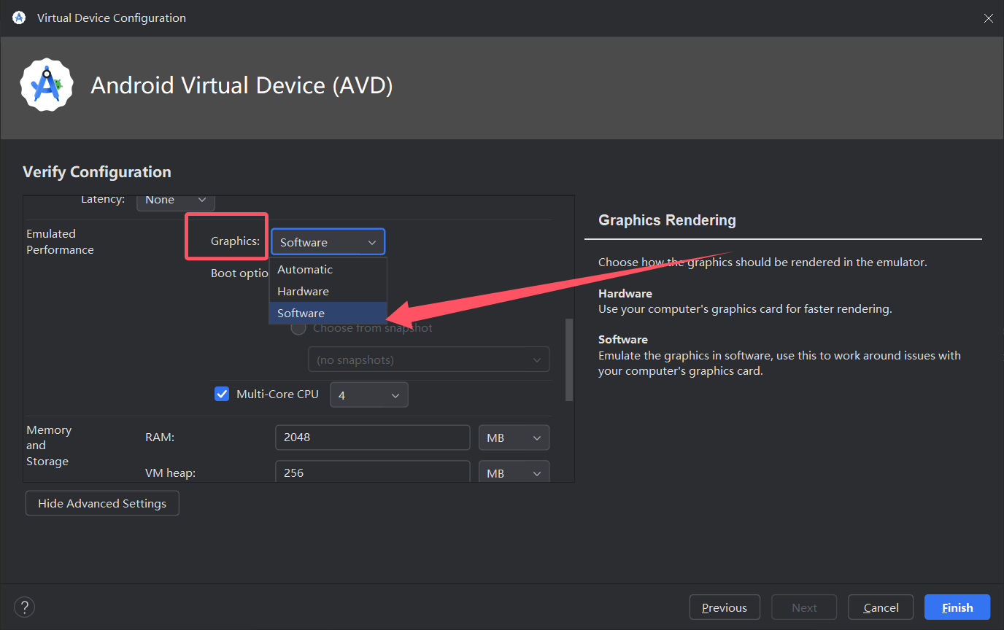Select the Choose from snapshot radio button
The width and height of the screenshot is (1004, 630).
tap(298, 328)
